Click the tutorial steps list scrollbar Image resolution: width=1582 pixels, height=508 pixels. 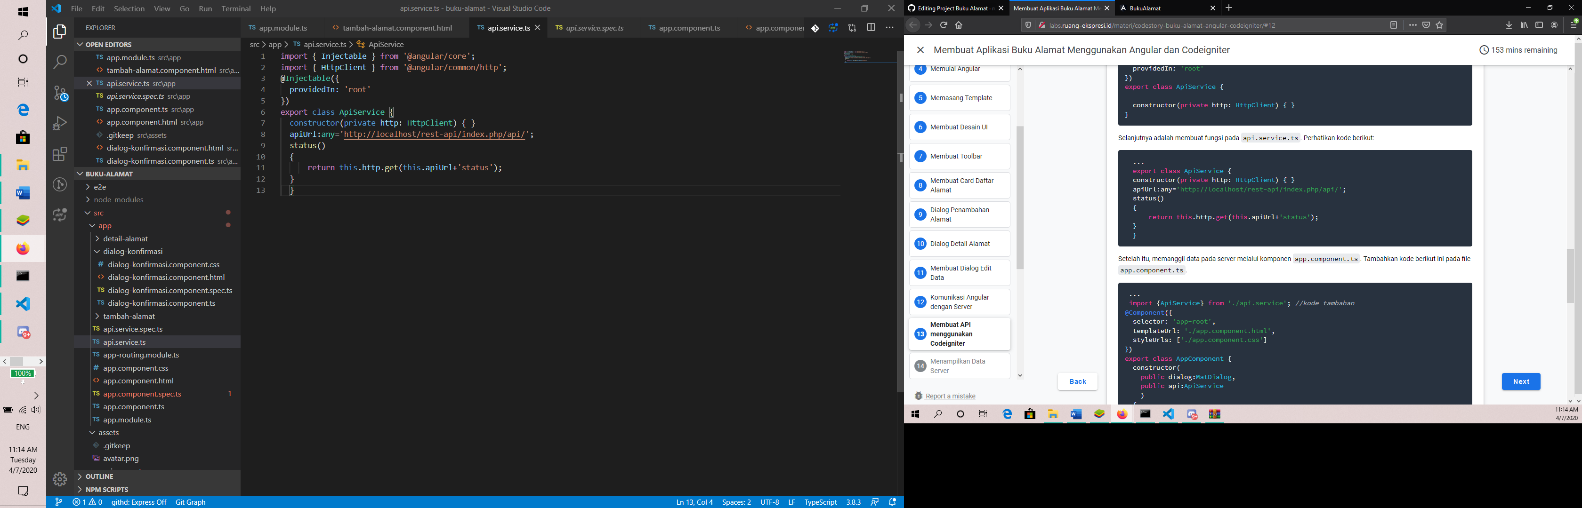coord(1020,198)
